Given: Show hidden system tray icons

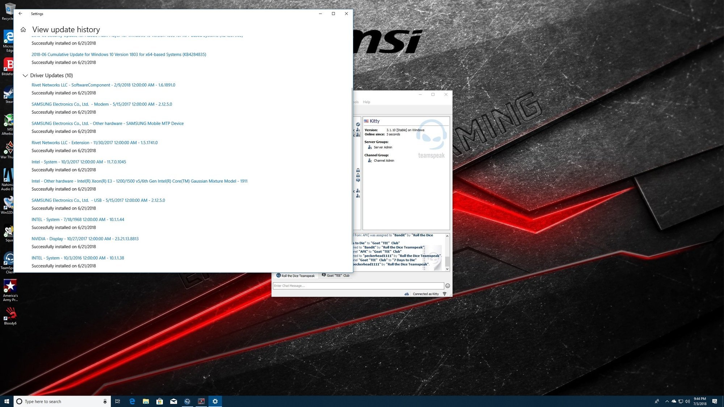Looking at the screenshot, I should click(667, 401).
